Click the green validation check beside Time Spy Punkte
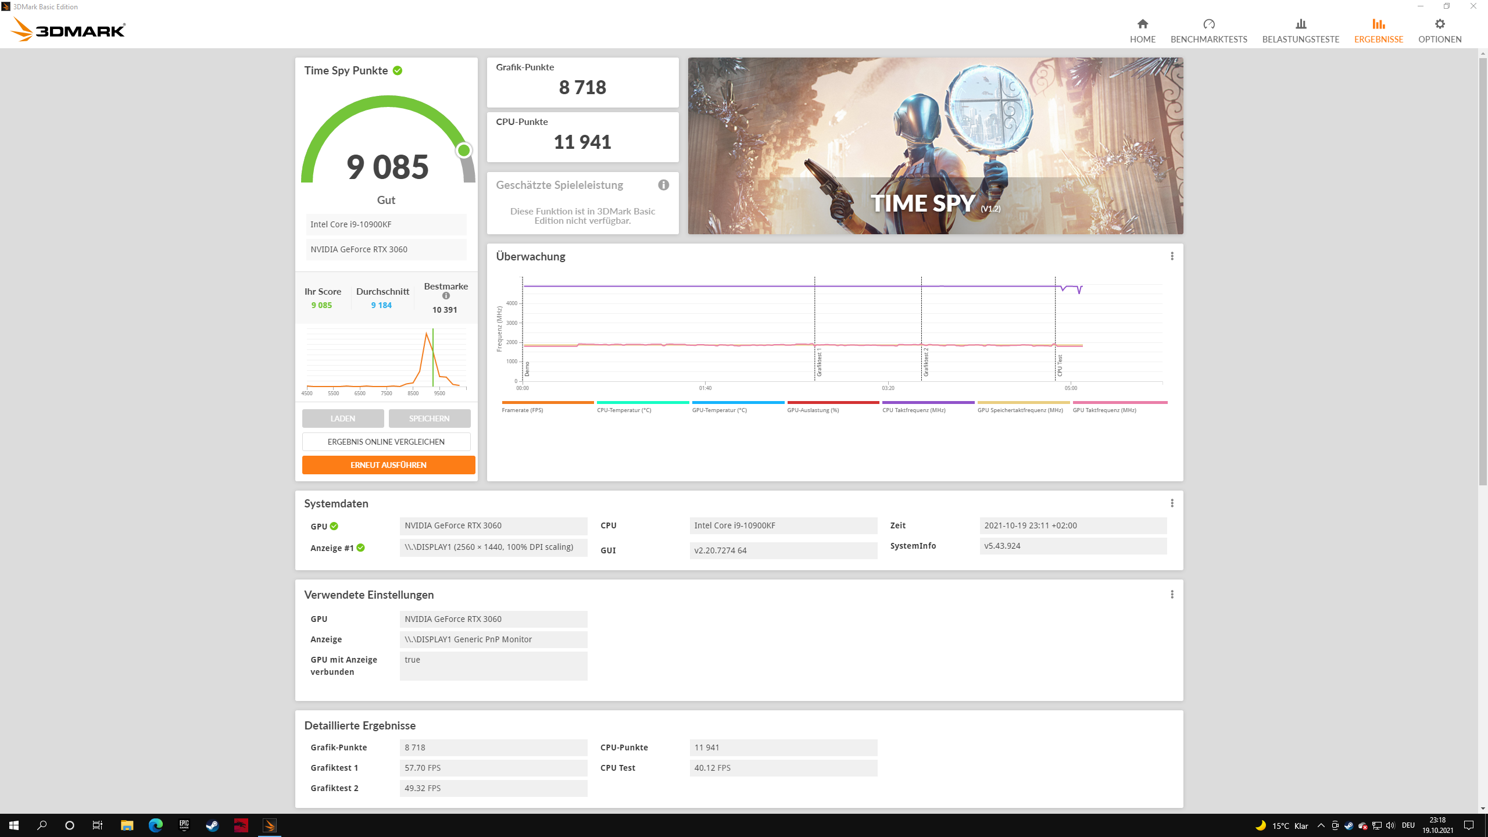The image size is (1488, 837). click(398, 70)
